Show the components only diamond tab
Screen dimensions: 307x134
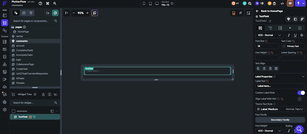[x=31, y=13]
